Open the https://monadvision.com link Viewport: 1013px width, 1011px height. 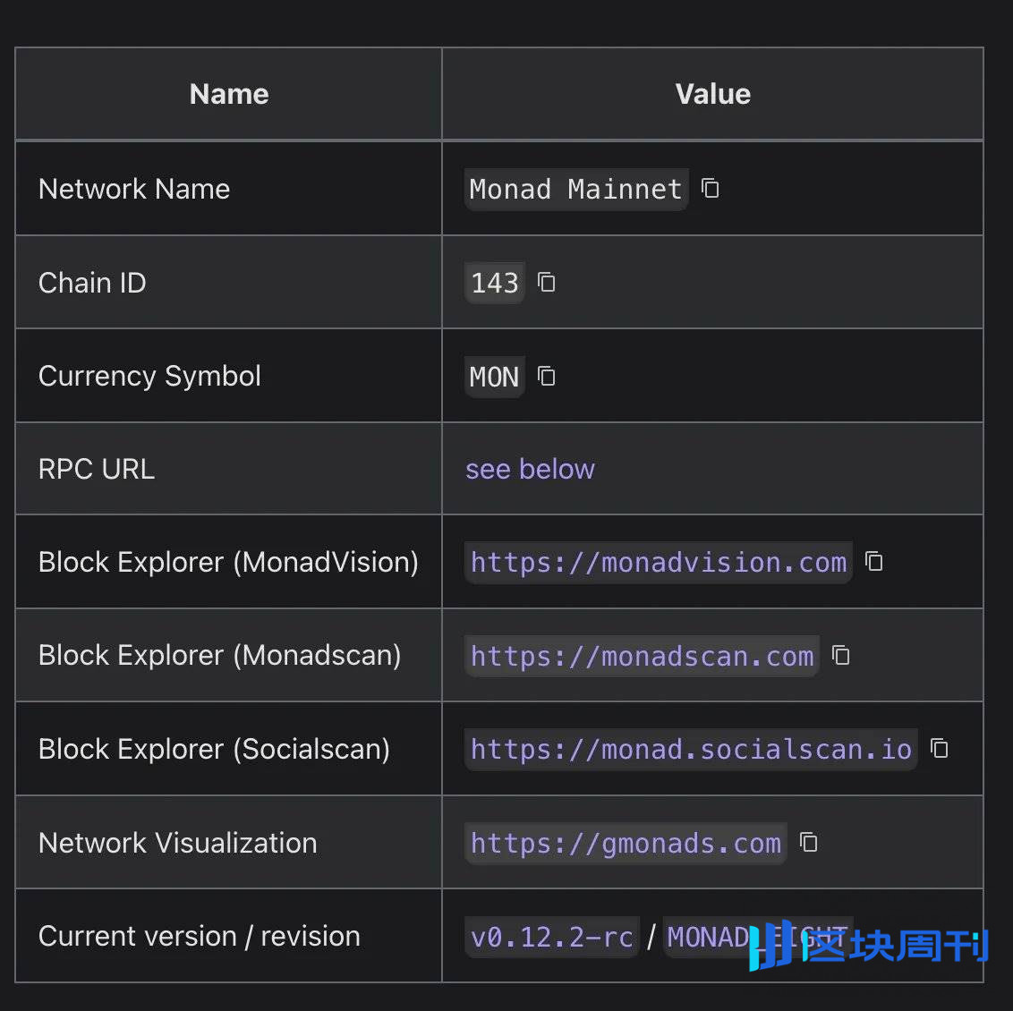click(x=658, y=563)
